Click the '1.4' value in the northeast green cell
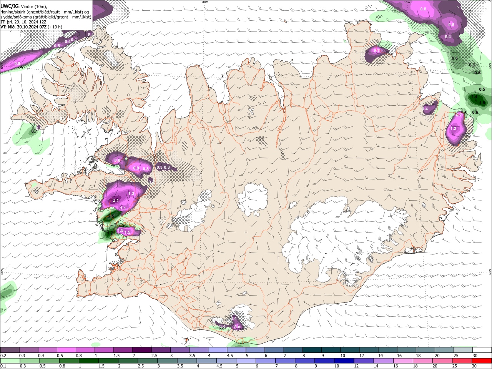Viewport: 492px width, 369px height. tap(474, 97)
